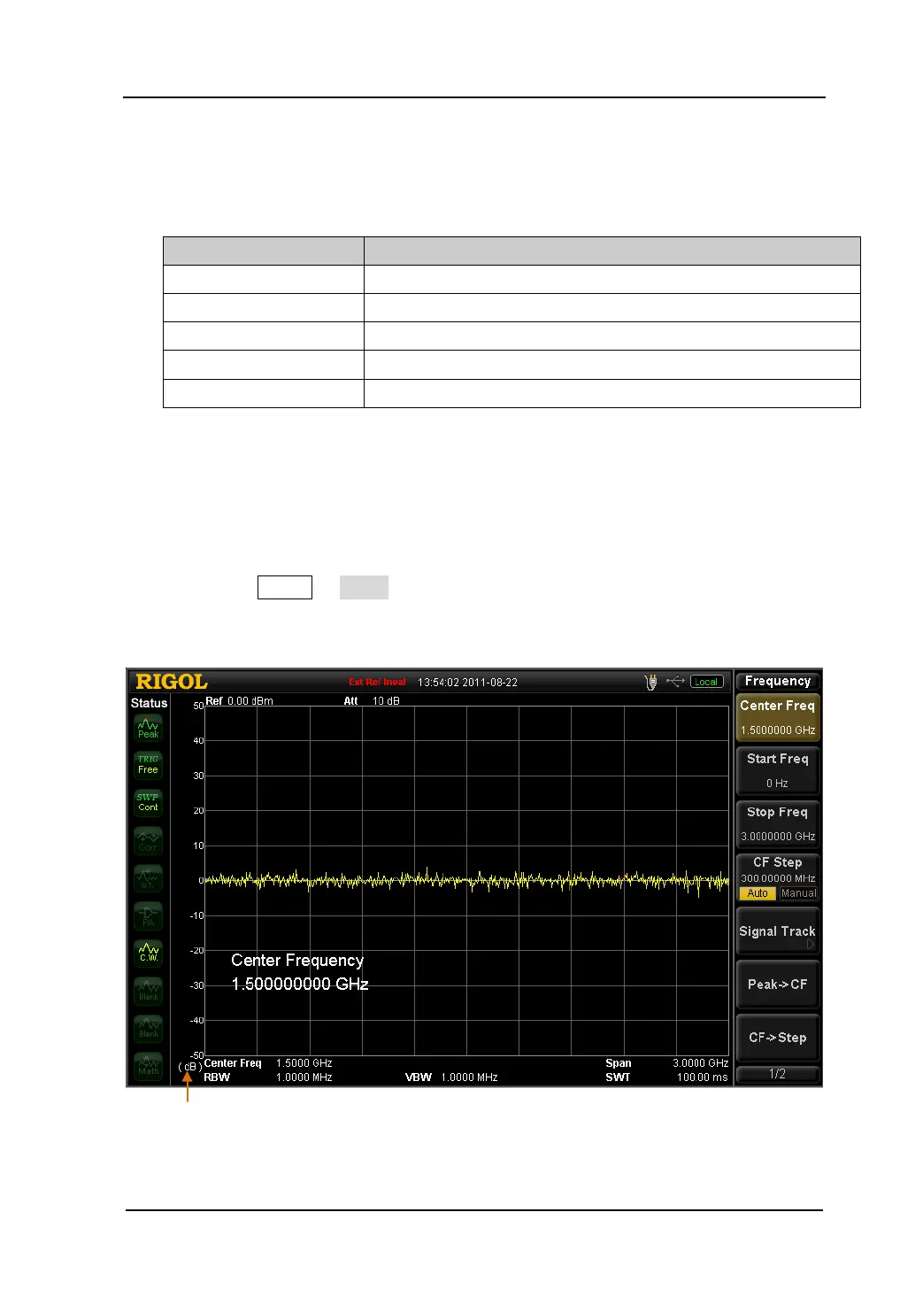This screenshot has width=923, height=1305.
Task: Click the RBW 1.0000 MHz readout
Action: pos(268,1077)
